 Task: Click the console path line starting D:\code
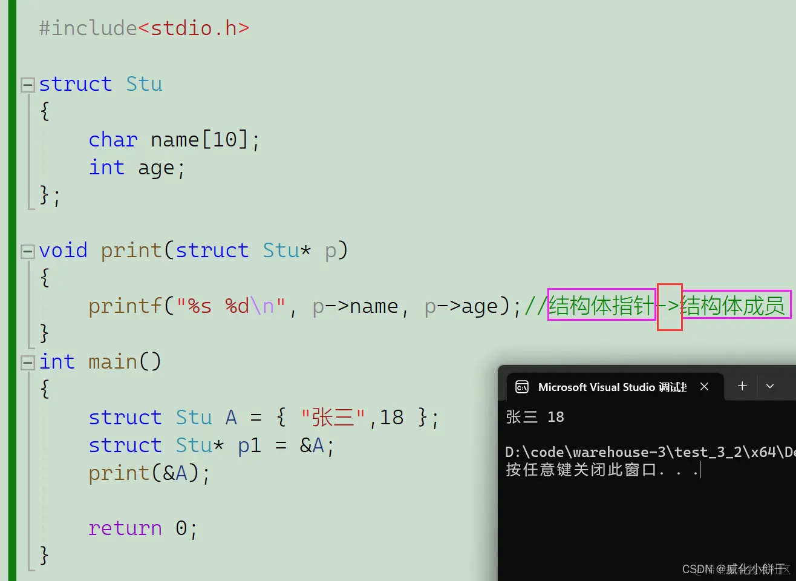(650, 452)
